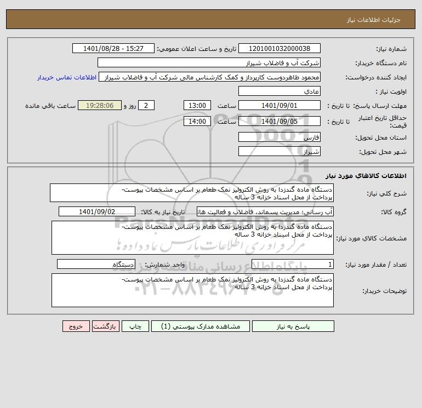Screen dimensions: 422x408
Task: Click section heading 'اطلاعات کالاهای مورد نیاز'
Action: (x=366, y=176)
